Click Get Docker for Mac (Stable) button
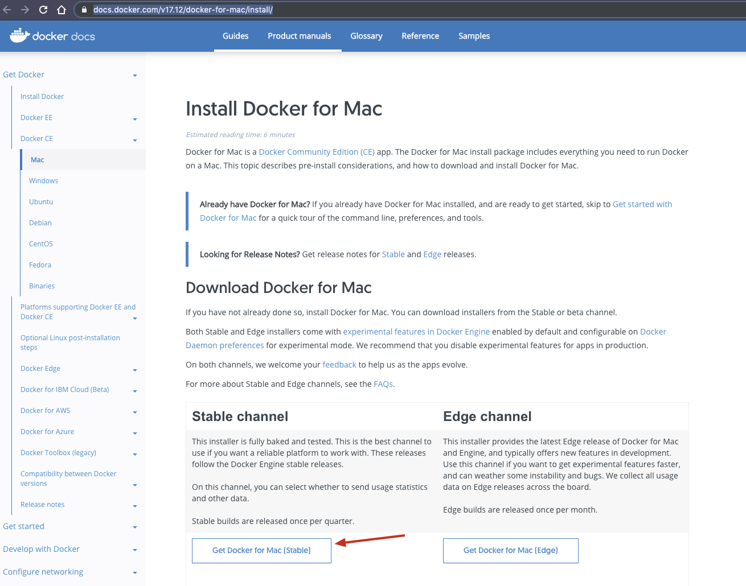The width and height of the screenshot is (746, 586). click(x=261, y=551)
